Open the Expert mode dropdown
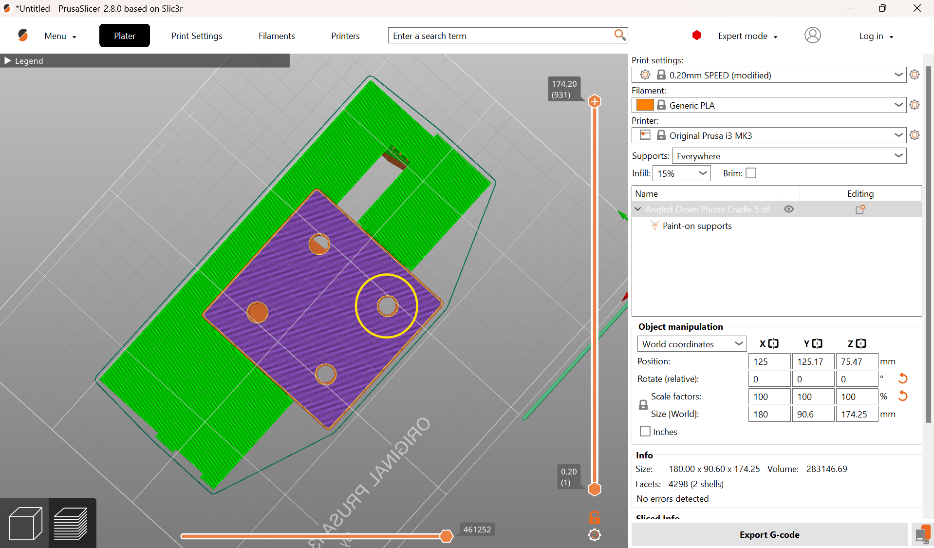934x548 pixels. pos(747,36)
